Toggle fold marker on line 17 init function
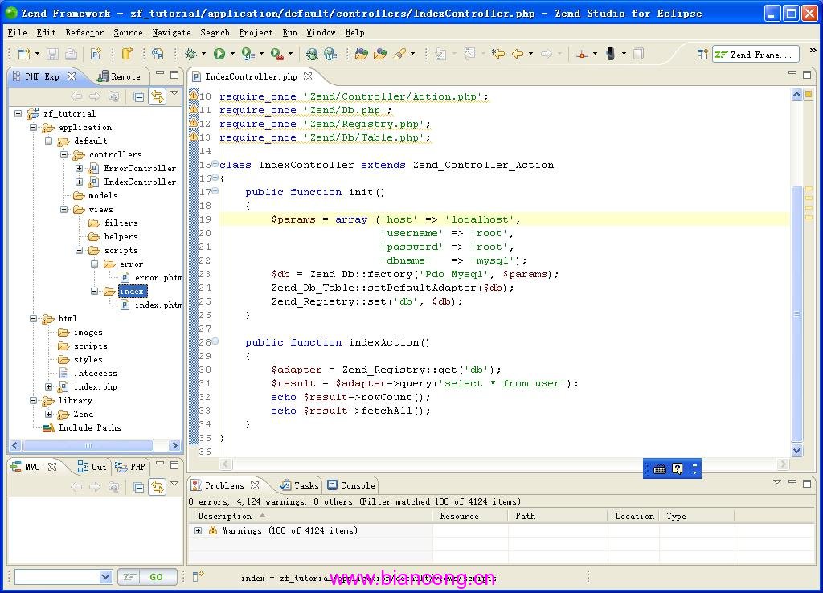Image resolution: width=823 pixels, height=593 pixels. [215, 191]
